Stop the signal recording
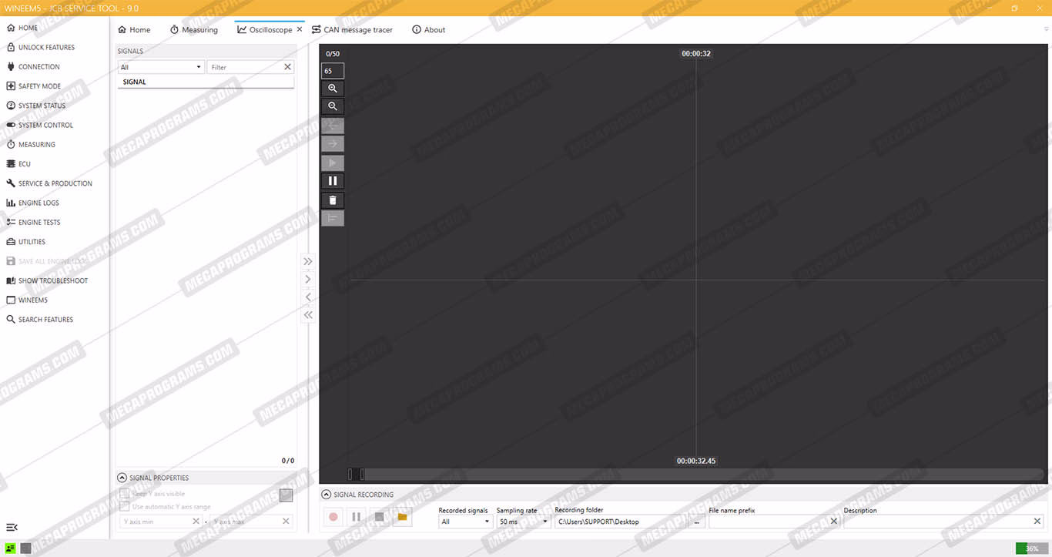This screenshot has height=557, width=1052. click(379, 517)
